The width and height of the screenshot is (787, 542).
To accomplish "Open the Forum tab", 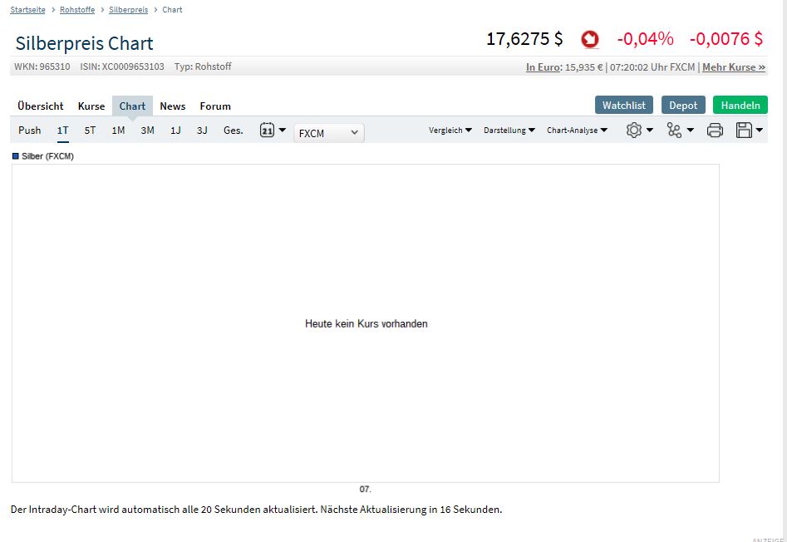I will pyautogui.click(x=215, y=106).
